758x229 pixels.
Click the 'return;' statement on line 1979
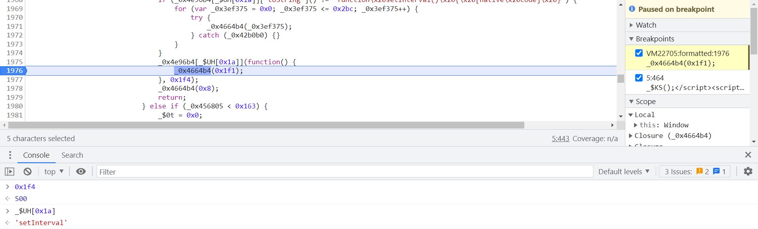point(172,97)
